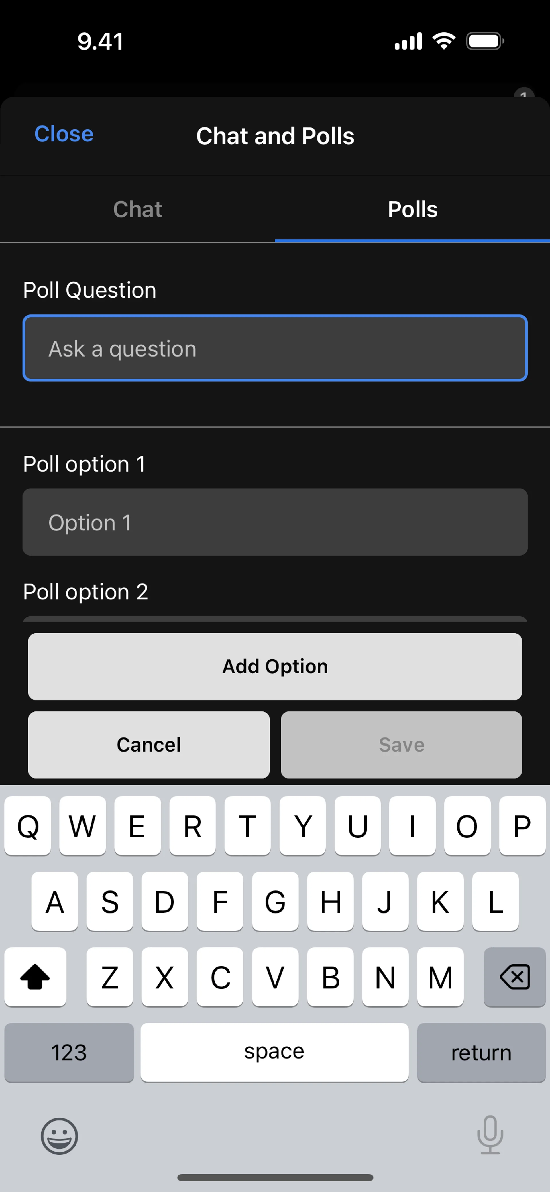Close the Chat and Polls sheet

pyautogui.click(x=64, y=134)
